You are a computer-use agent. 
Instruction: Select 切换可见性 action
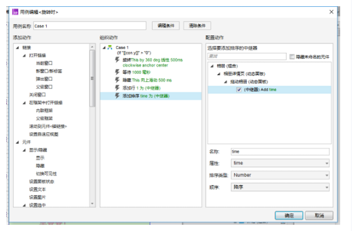click(x=46, y=174)
